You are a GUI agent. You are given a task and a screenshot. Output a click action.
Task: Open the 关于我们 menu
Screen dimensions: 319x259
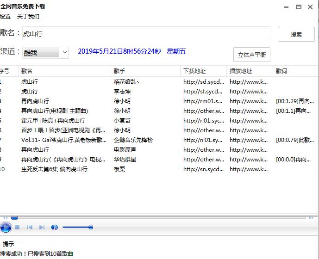click(x=28, y=17)
